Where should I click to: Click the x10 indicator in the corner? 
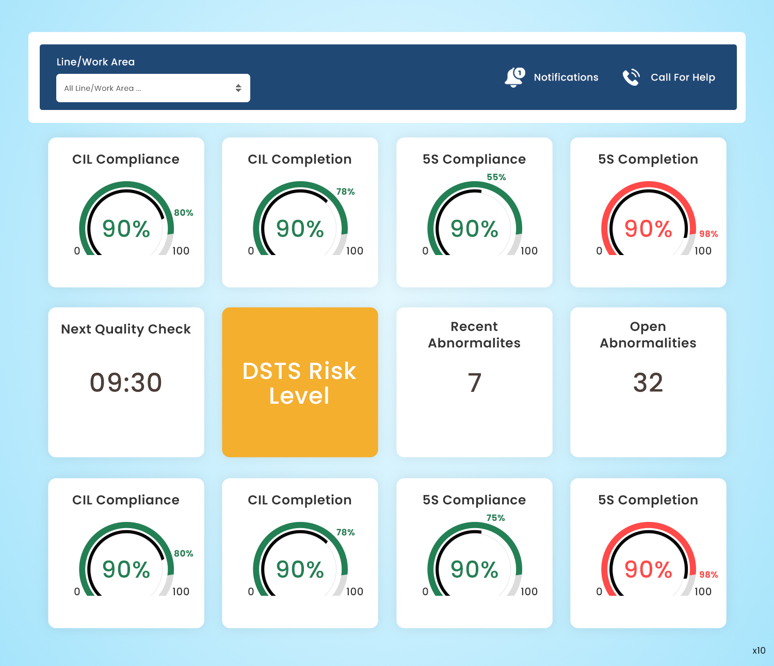[759, 651]
